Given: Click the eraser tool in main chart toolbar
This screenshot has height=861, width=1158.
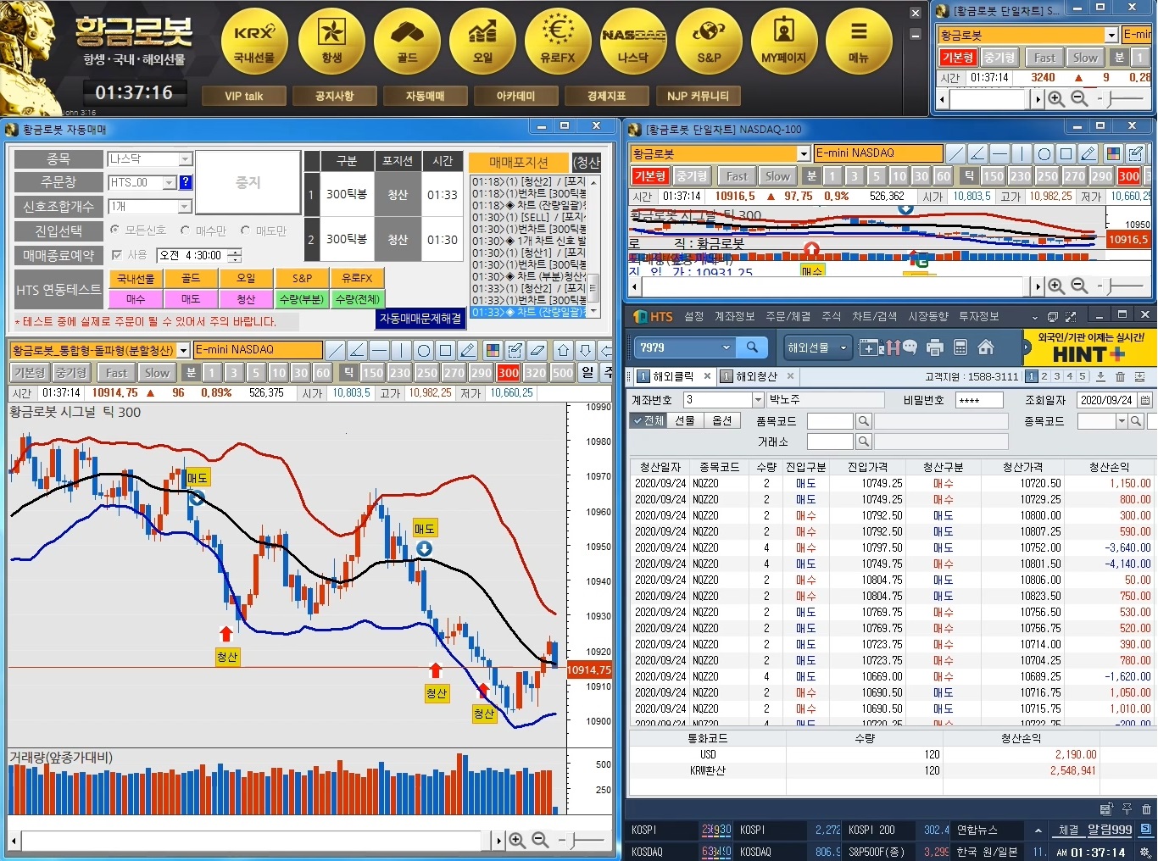Looking at the screenshot, I should 537,350.
